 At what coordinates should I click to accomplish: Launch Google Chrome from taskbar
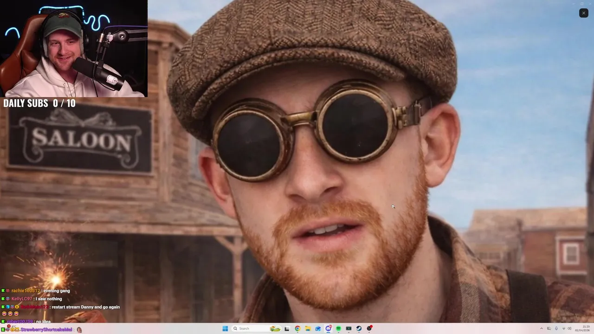tap(297, 328)
